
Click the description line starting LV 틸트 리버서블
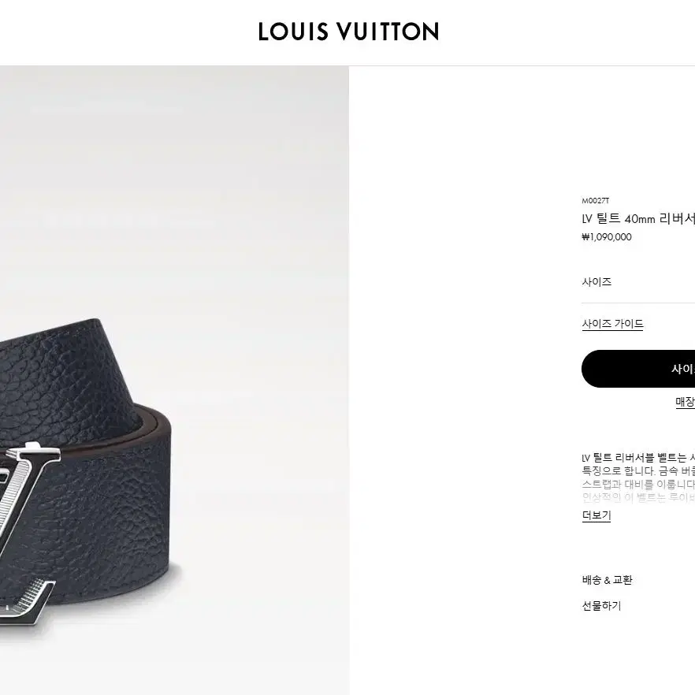tap(638, 458)
